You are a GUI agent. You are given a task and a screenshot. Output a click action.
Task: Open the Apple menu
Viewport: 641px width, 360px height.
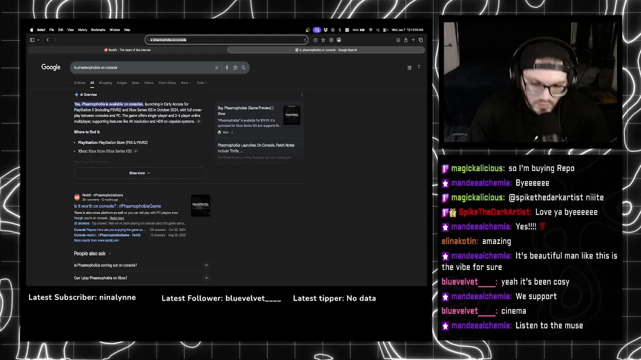(32, 30)
